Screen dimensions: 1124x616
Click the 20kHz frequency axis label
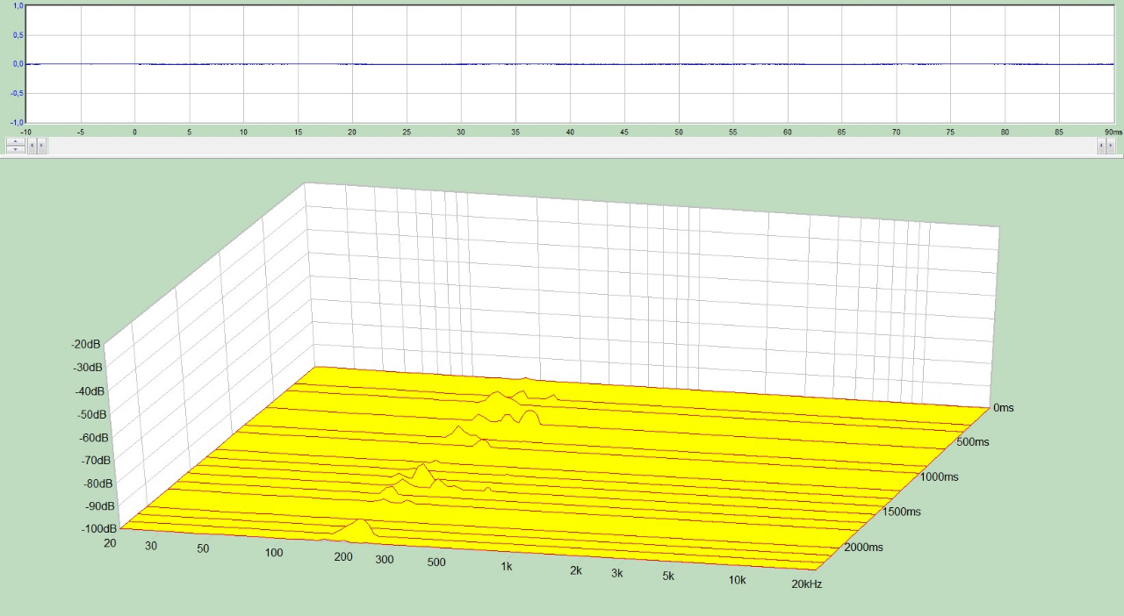point(805,584)
